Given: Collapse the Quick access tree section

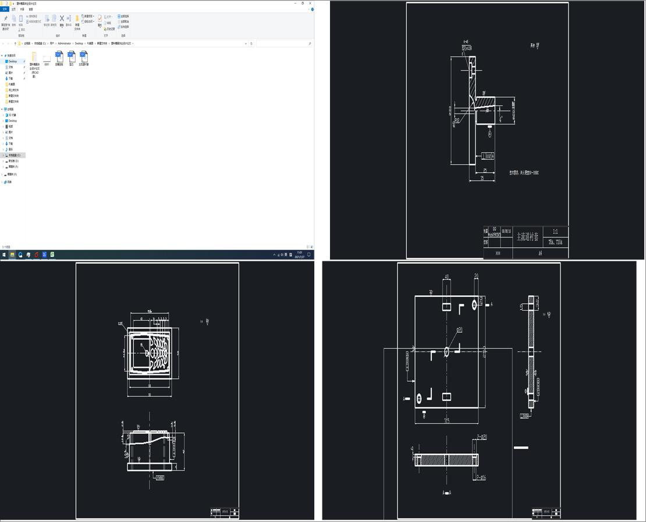Looking at the screenshot, I should [x=2, y=55].
